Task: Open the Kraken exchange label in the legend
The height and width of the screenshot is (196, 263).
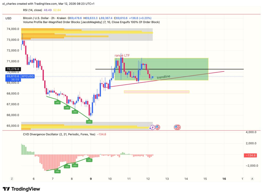Action: click(62, 18)
